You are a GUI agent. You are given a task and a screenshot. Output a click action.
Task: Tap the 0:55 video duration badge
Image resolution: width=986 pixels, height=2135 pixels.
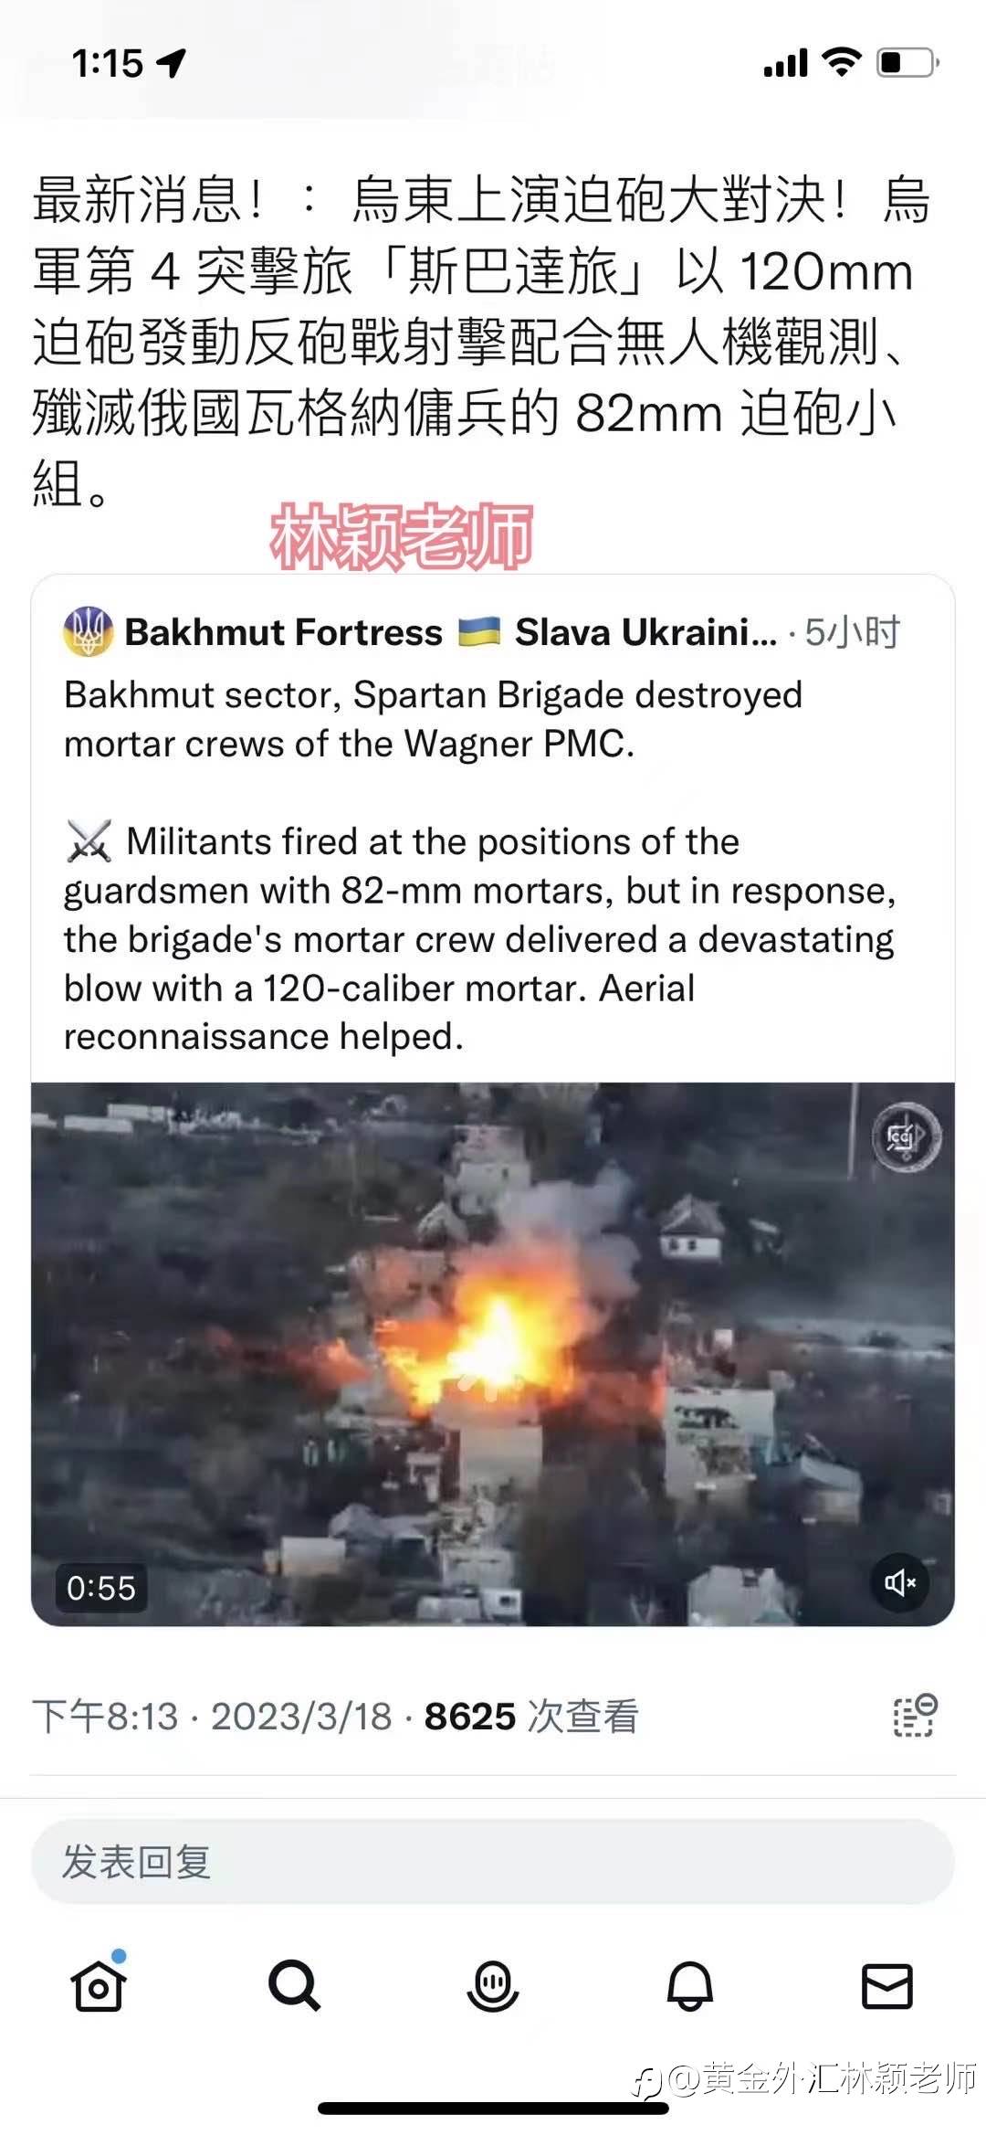(x=101, y=1588)
